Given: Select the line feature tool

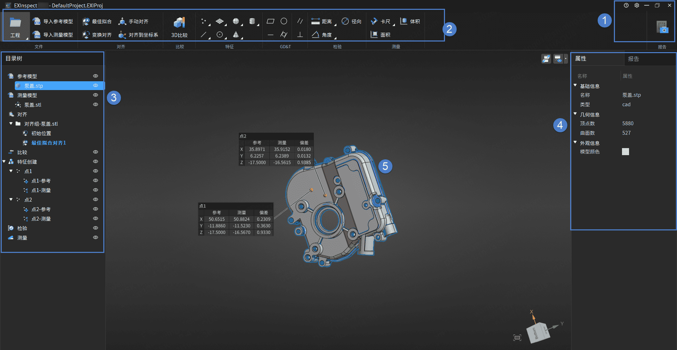Looking at the screenshot, I should click(x=203, y=35).
